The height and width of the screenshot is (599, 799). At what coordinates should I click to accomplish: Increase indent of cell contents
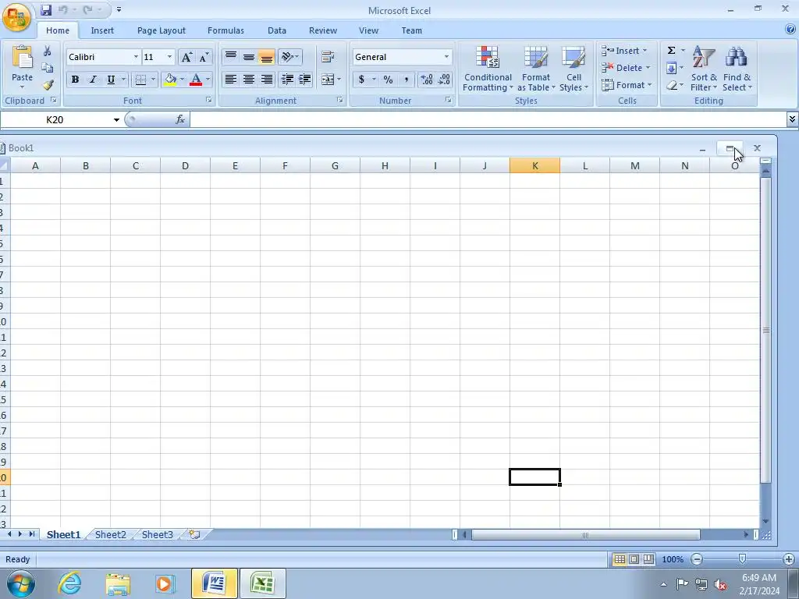click(305, 80)
